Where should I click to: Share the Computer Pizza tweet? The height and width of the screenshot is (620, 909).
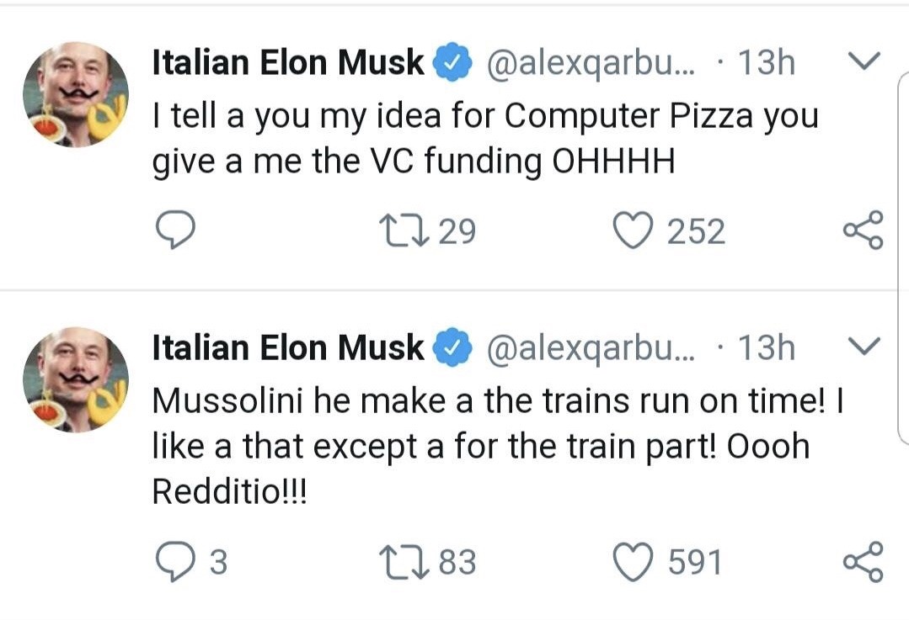[x=863, y=231]
